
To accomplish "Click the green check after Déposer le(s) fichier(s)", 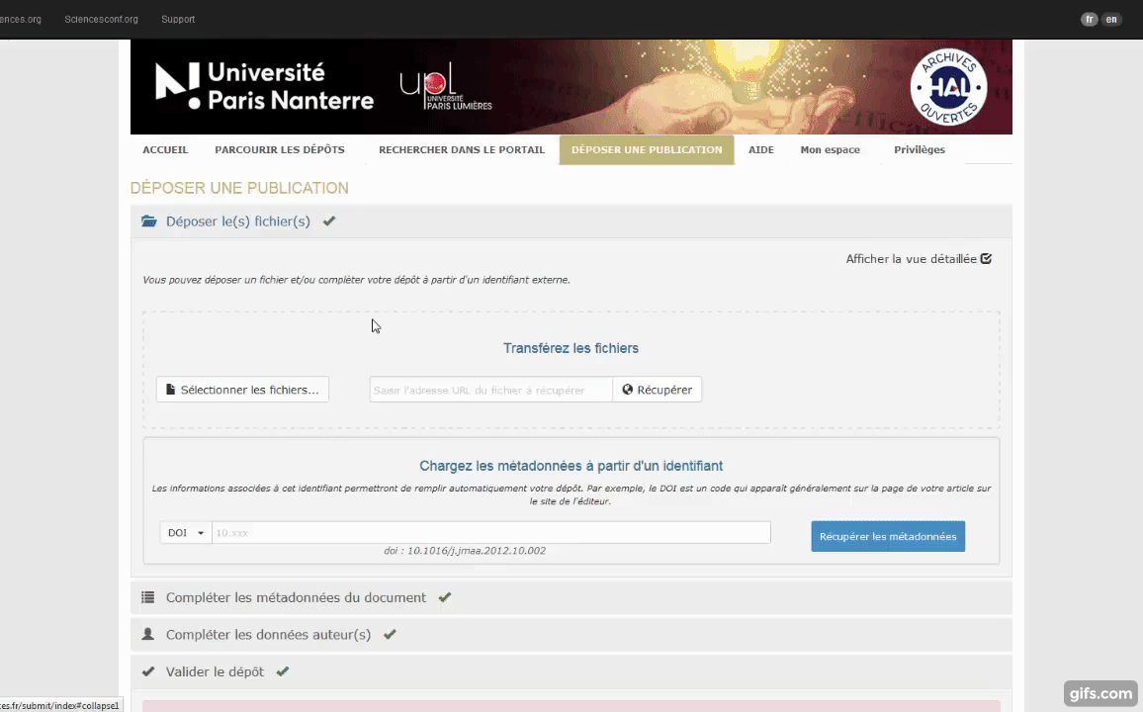I will click(329, 221).
